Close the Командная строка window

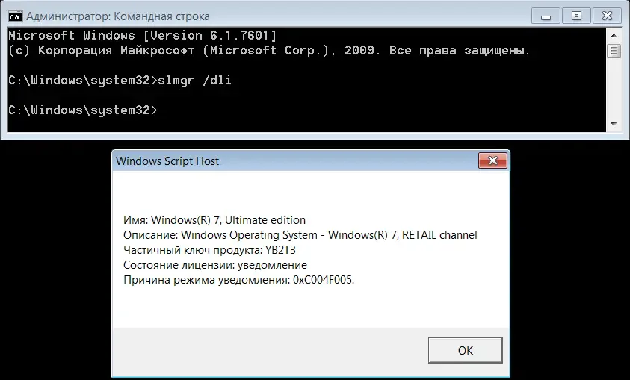click(x=607, y=16)
